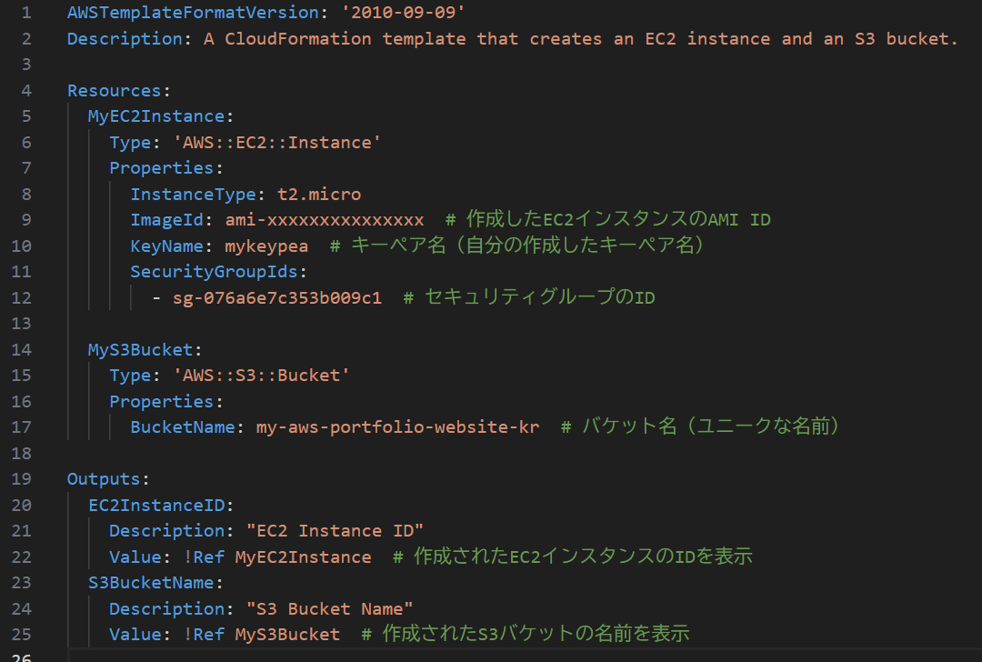The height and width of the screenshot is (662, 982).
Task: Click the Resources key on line 4
Action: coord(114,91)
